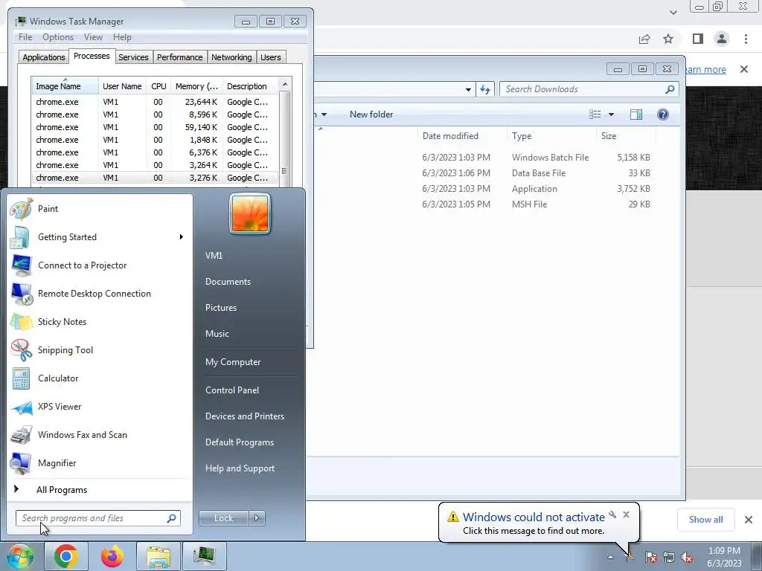This screenshot has height=571, width=762.
Task: Open Chrome profile avatar
Action: pyautogui.click(x=722, y=39)
